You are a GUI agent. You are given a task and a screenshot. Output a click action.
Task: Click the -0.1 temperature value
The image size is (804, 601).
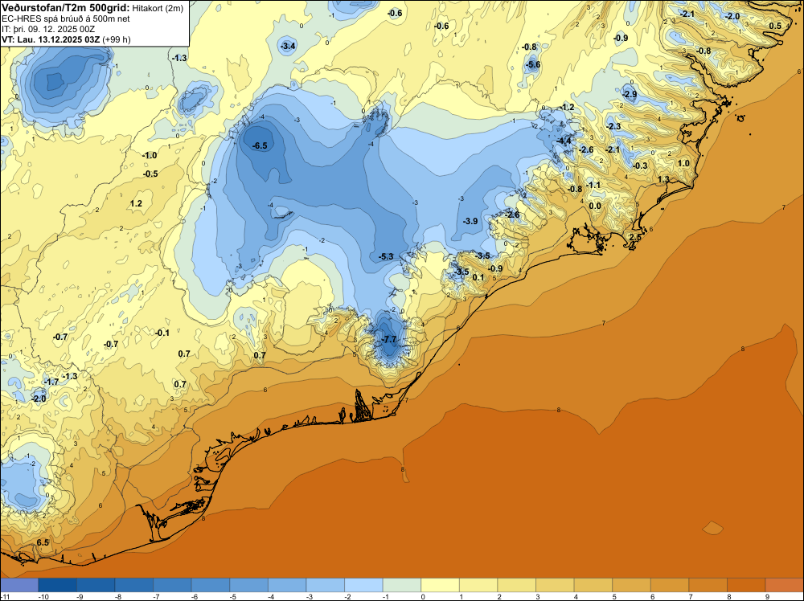point(162,333)
